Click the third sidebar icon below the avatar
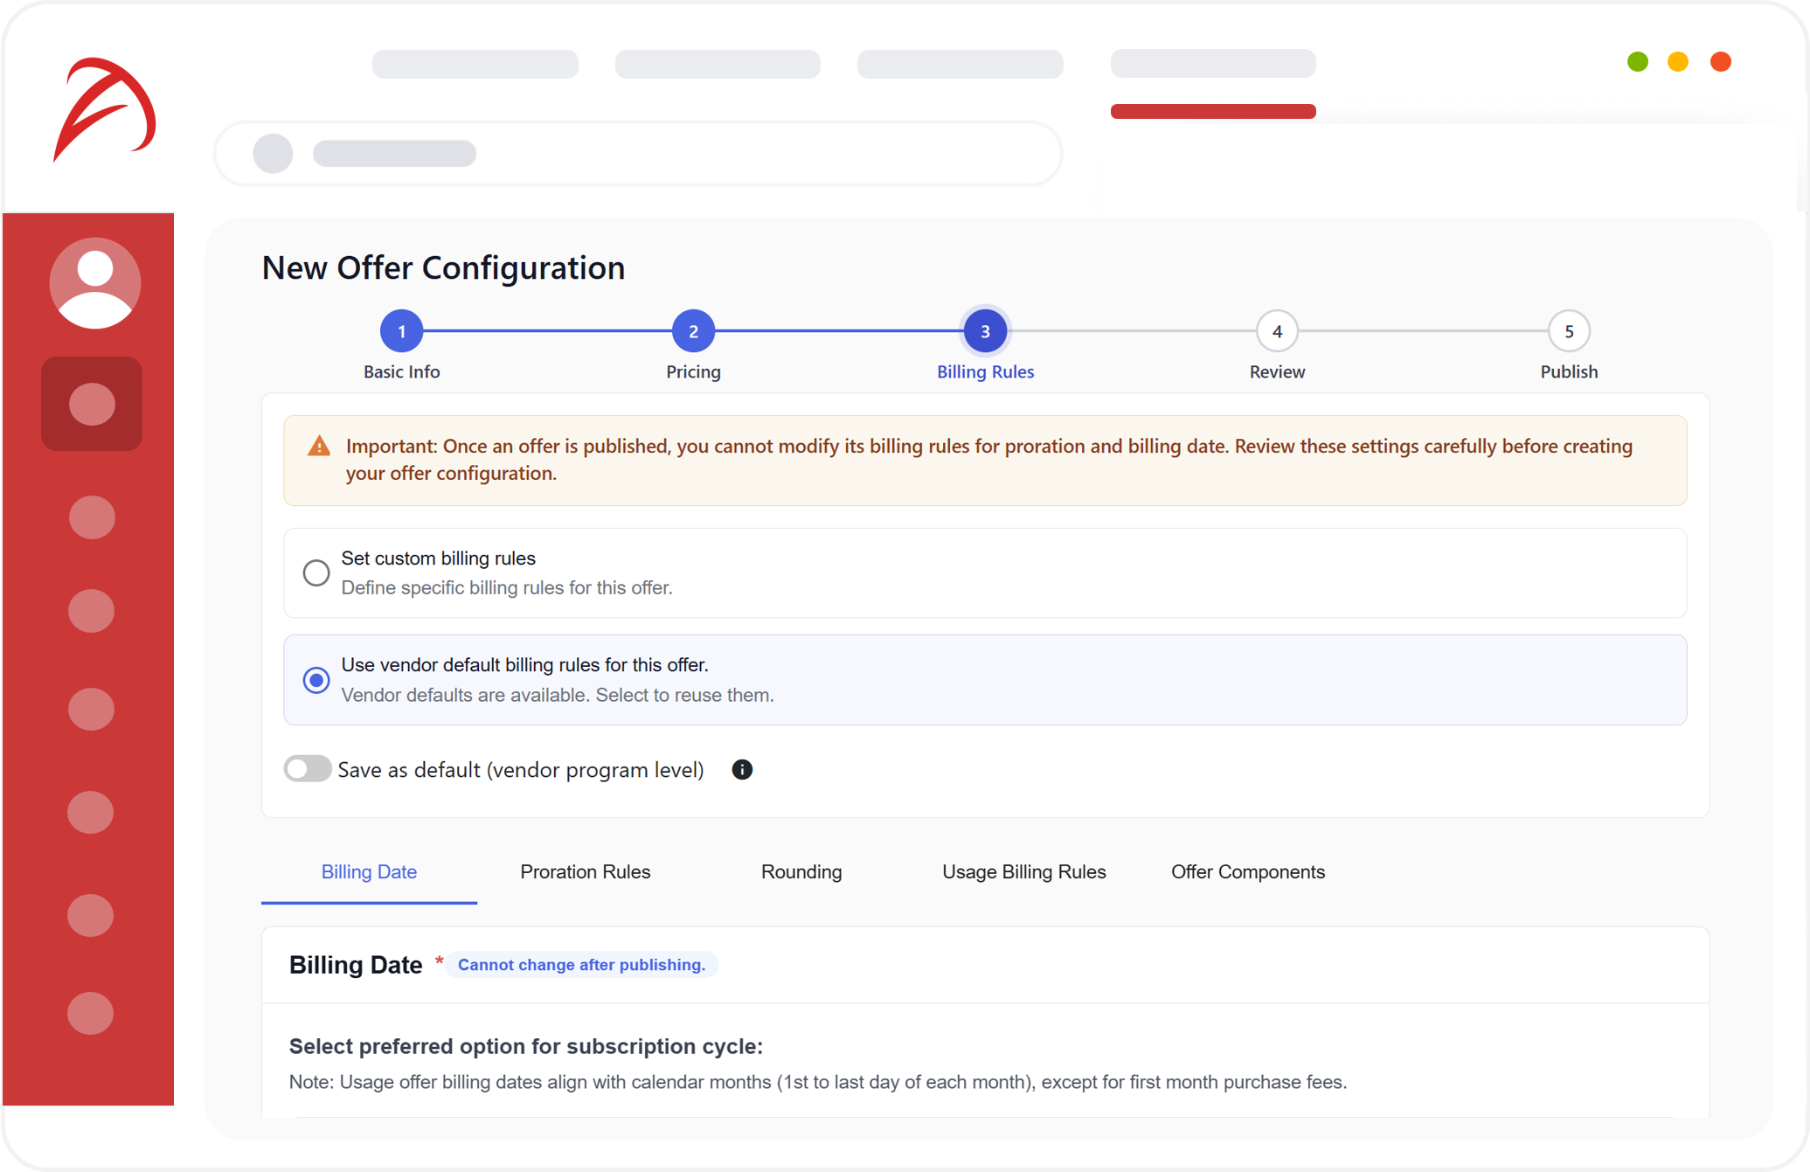Viewport: 1810px width, 1172px height. [x=91, y=610]
